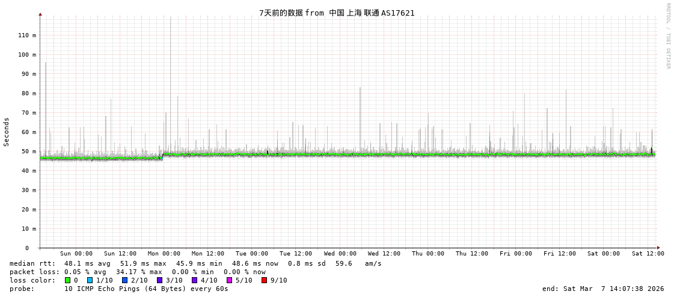Click the 'Seconds' y-axis label
The width and height of the screenshot is (674, 297).
(7, 132)
